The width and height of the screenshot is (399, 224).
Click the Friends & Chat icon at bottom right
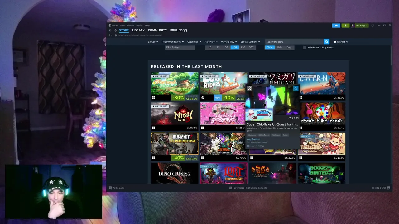tap(388, 188)
